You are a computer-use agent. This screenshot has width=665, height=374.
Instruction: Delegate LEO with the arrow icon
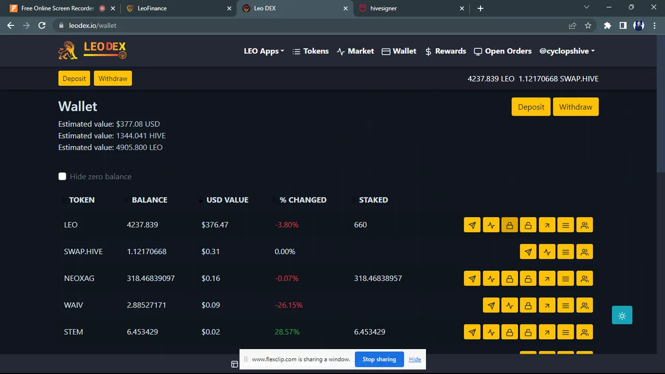[x=547, y=225]
